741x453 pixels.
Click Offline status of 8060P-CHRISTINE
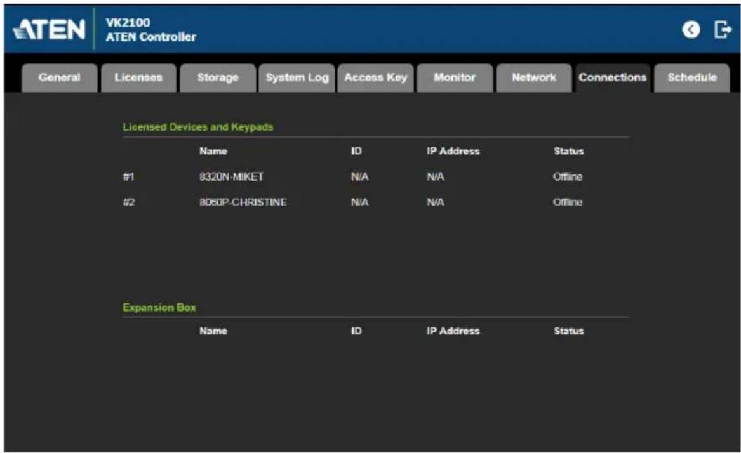(x=568, y=202)
